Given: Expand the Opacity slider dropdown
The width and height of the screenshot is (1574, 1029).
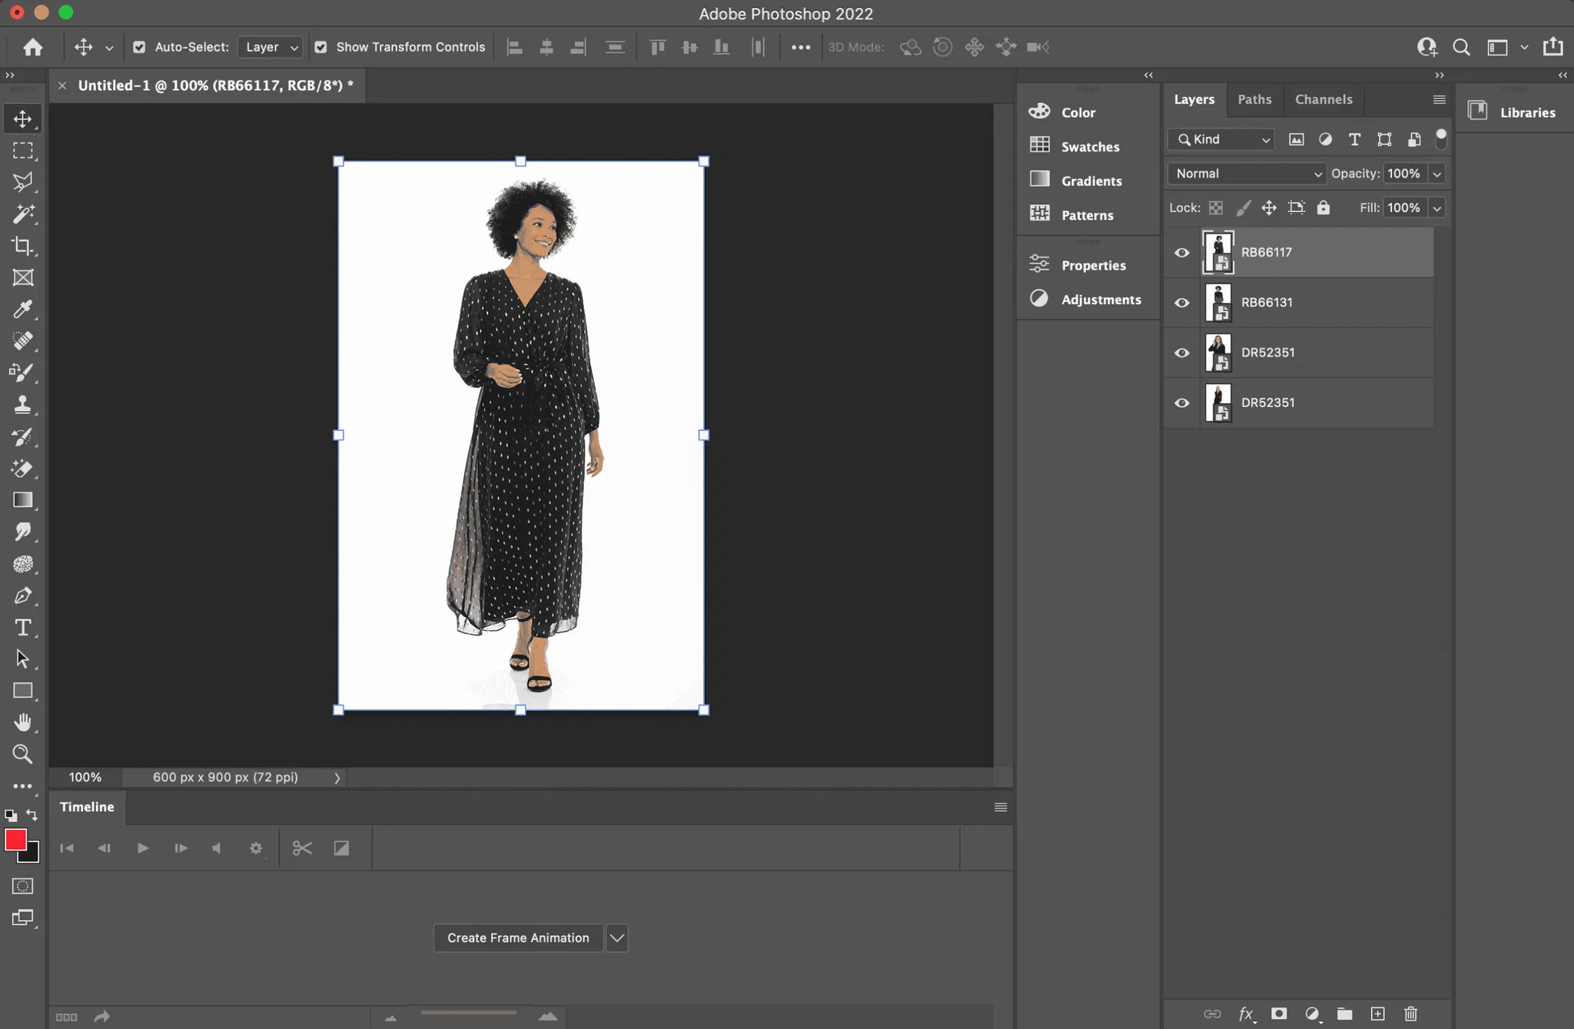Looking at the screenshot, I should (1436, 174).
